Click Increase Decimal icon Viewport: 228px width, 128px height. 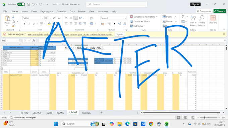tap(119, 24)
